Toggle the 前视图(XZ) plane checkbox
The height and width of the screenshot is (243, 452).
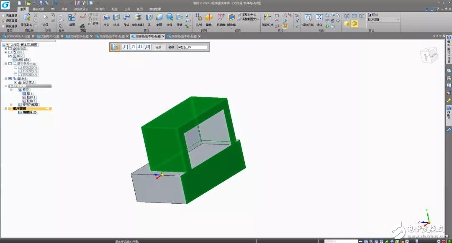click(15, 75)
